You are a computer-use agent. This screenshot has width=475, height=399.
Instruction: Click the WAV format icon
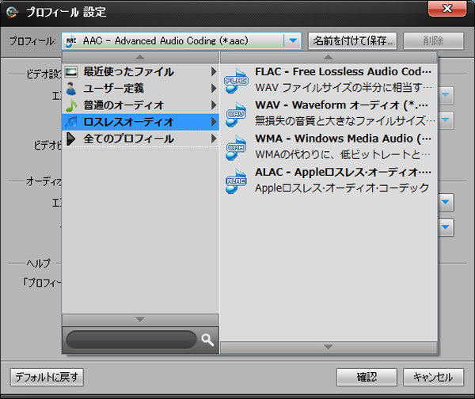[236, 114]
